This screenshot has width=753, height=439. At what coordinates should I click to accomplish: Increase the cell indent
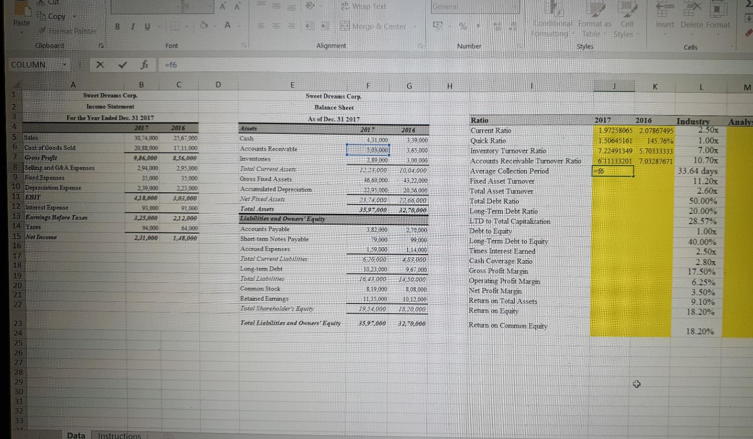point(325,26)
